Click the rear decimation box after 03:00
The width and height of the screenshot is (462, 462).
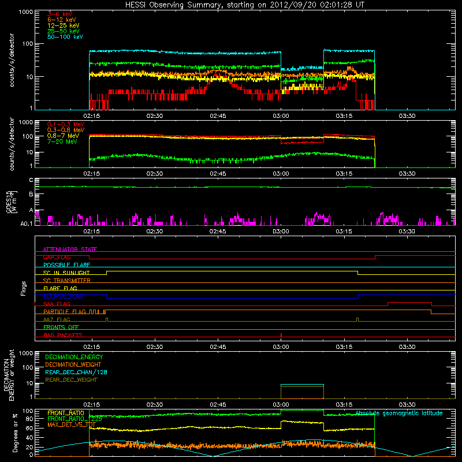coord(302,392)
